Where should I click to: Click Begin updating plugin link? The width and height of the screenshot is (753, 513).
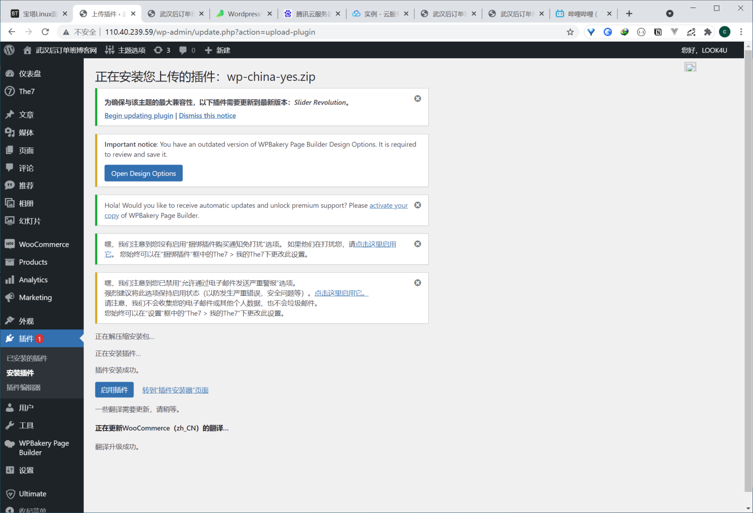[139, 116]
